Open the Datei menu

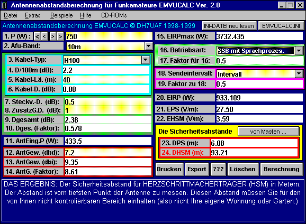pyautogui.click(x=11, y=15)
